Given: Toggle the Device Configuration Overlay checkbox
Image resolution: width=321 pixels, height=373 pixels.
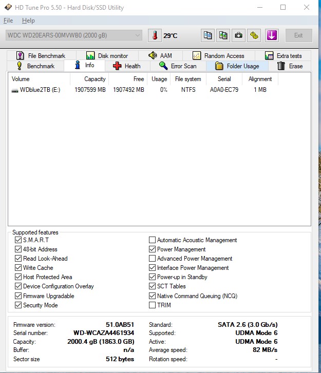Looking at the screenshot, I should 18,286.
